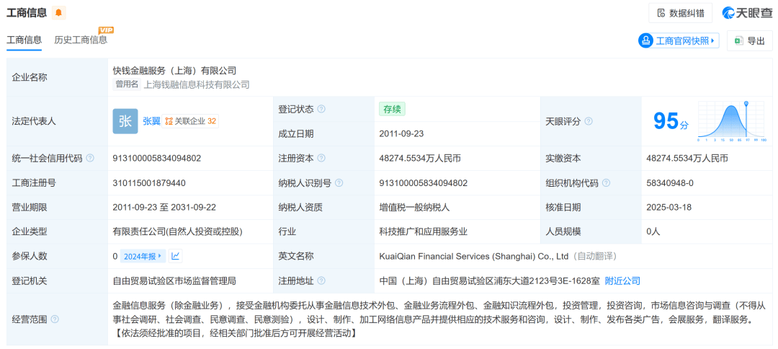Click the 导出 export button
Viewport: 778px width, 349px height.
click(x=749, y=41)
